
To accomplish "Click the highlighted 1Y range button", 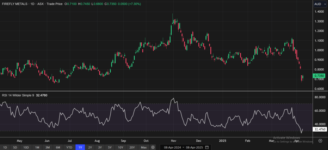I will point(80,147).
